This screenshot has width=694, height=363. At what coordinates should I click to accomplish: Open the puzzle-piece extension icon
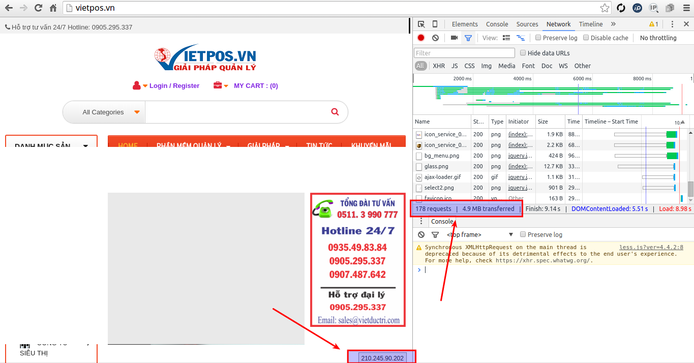(x=670, y=8)
